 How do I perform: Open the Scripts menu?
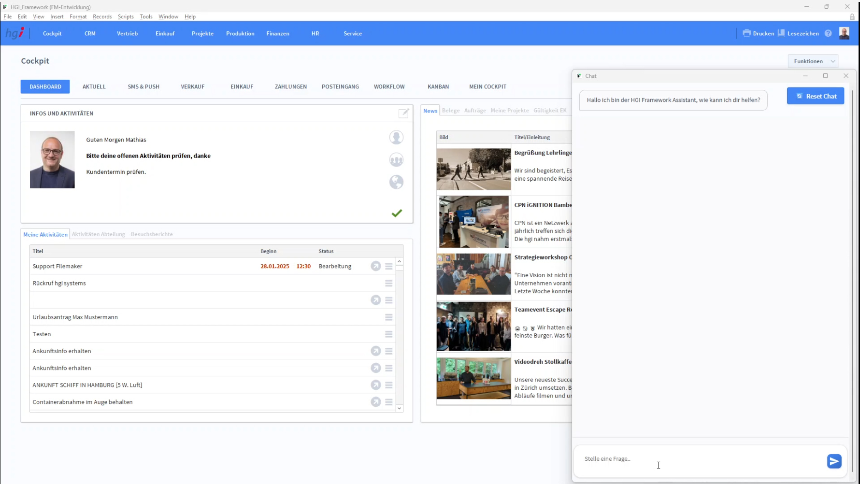pos(126,16)
